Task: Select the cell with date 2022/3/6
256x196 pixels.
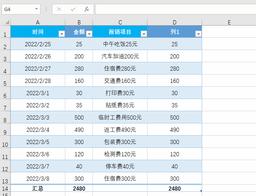Action: 38,154
